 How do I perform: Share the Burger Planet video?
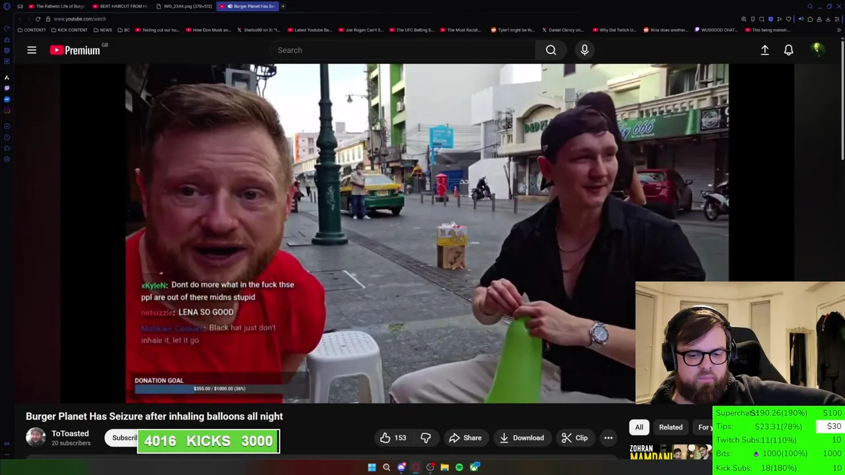[x=465, y=438]
